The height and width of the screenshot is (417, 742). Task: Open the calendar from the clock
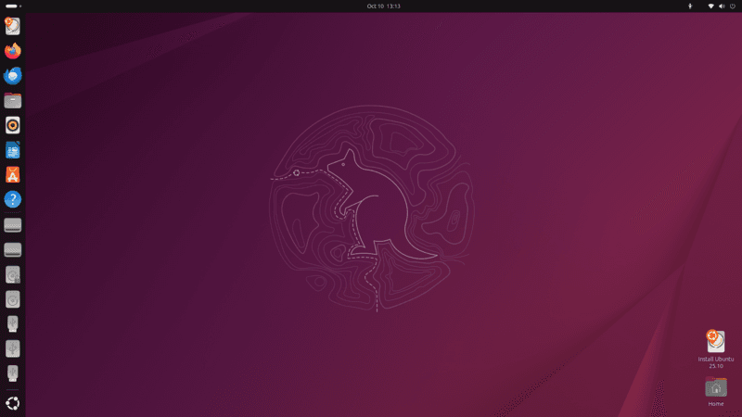[383, 6]
